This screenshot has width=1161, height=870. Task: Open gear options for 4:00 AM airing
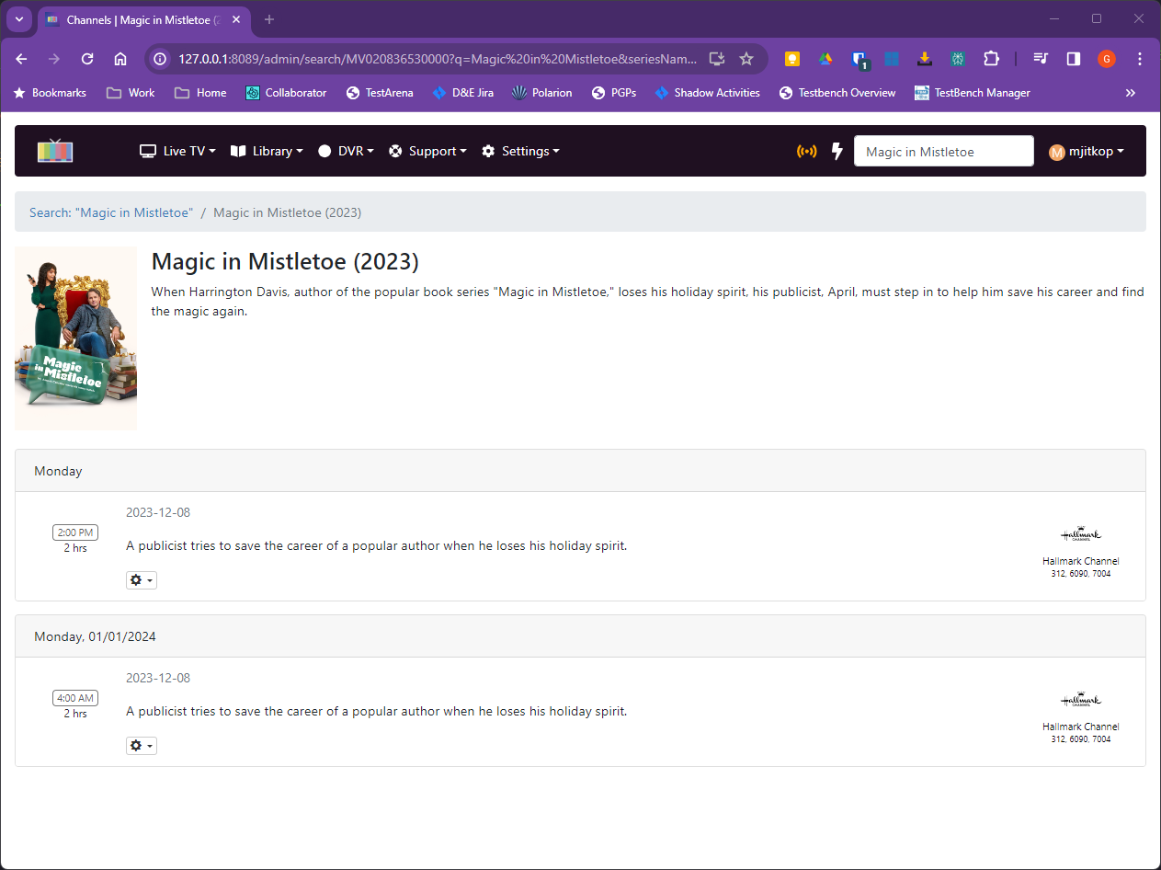(141, 746)
